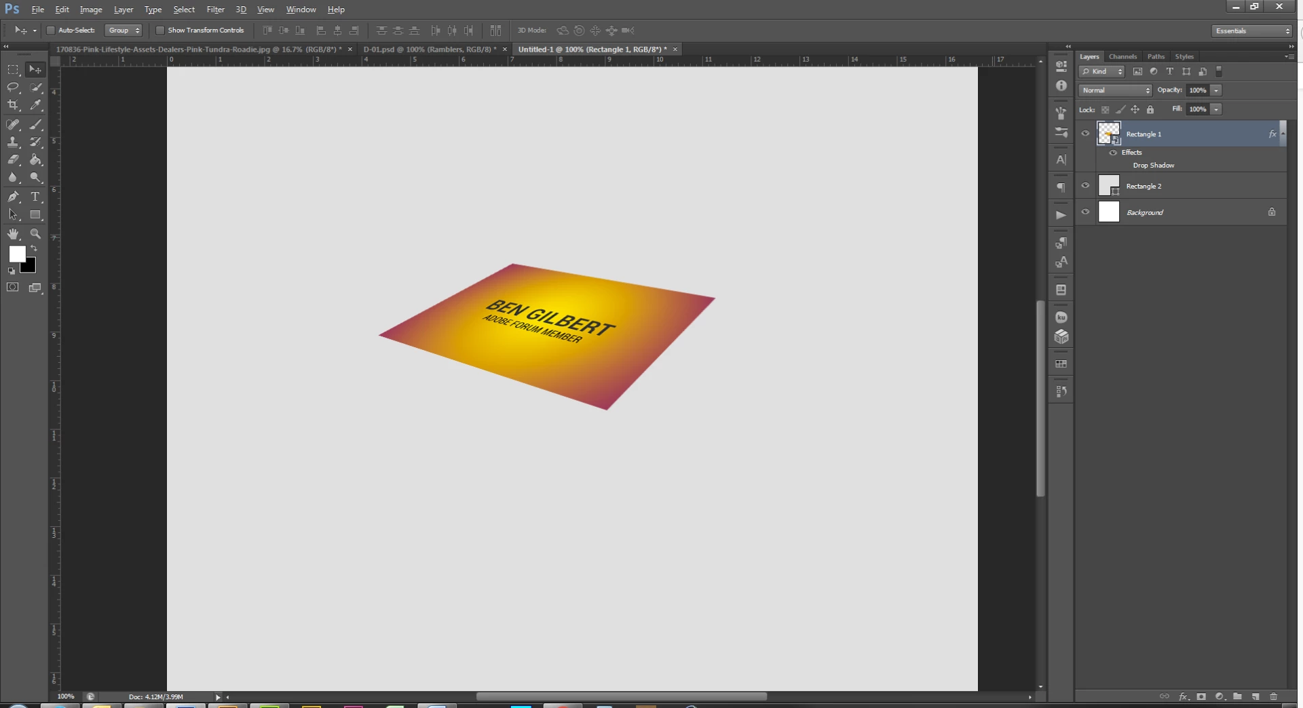Viewport: 1303px width, 708px height.
Task: Filter layers by smart objects
Action: tap(1203, 71)
